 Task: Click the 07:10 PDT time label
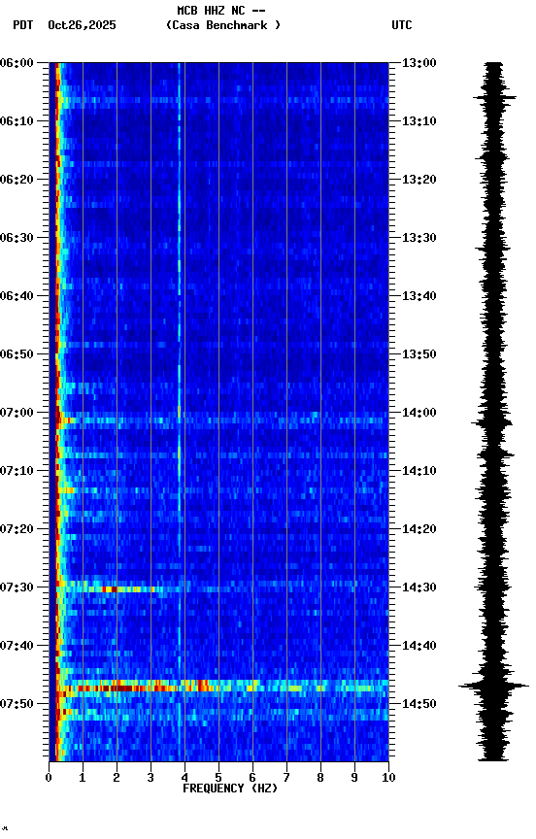(x=17, y=471)
